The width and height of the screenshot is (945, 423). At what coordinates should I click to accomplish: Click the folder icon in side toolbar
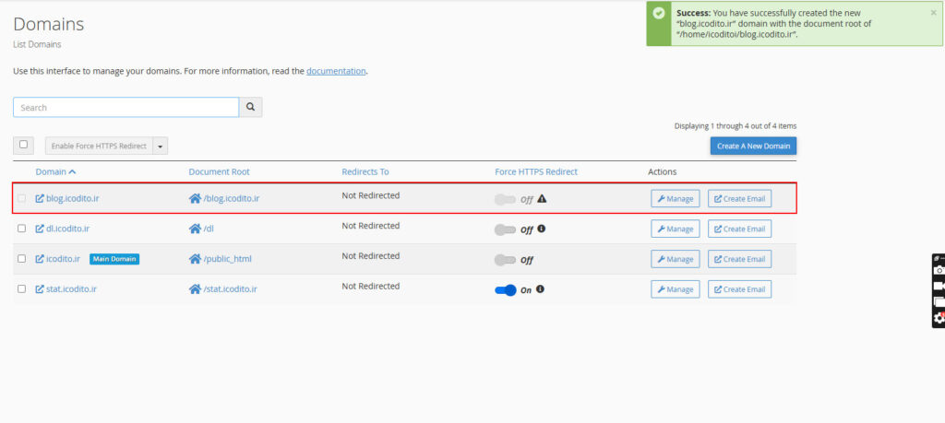coord(939,301)
